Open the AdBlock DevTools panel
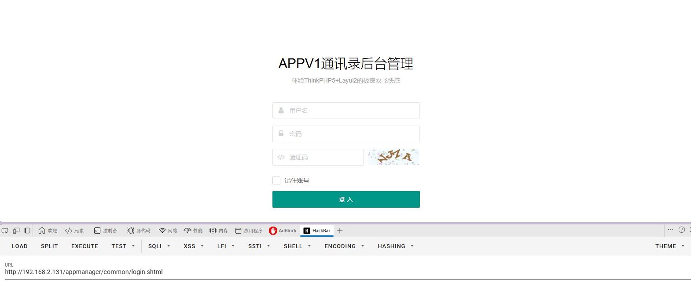The width and height of the screenshot is (691, 285). 283,231
